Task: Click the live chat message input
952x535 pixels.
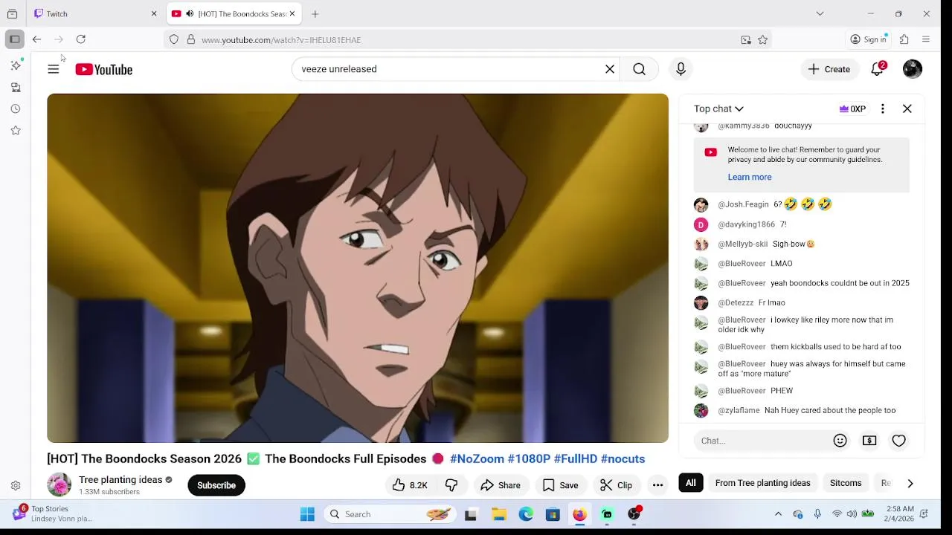Action: click(761, 441)
